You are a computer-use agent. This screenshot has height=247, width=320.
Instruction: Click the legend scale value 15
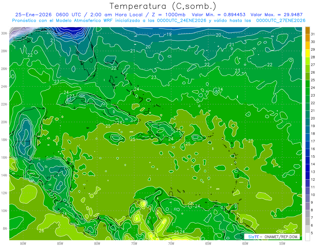point(313,156)
